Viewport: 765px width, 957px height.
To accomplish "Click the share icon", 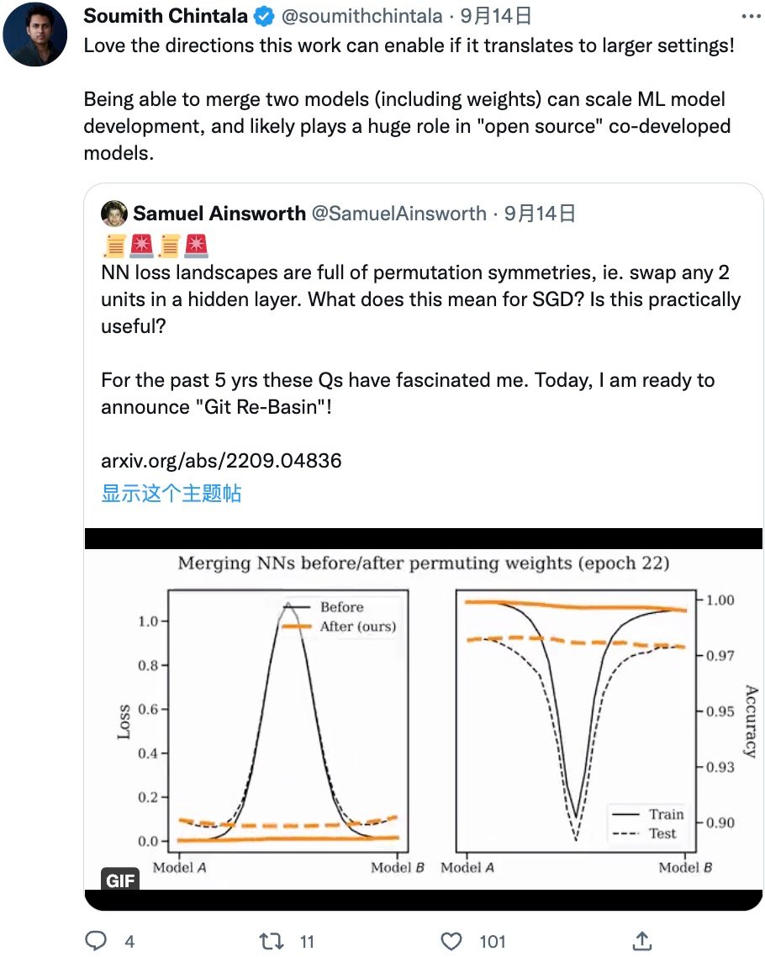I will click(641, 941).
